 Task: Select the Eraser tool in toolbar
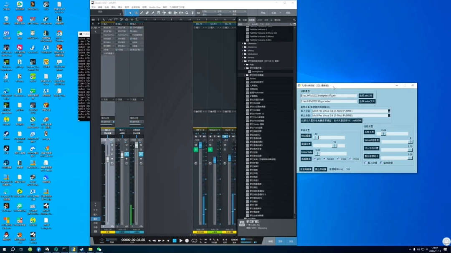(147, 12)
